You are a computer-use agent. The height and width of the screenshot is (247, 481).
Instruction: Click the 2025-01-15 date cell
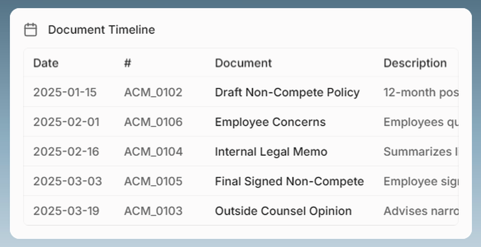[x=64, y=93]
